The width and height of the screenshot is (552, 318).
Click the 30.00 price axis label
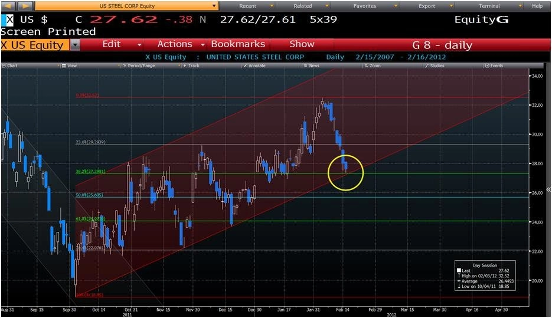point(536,135)
